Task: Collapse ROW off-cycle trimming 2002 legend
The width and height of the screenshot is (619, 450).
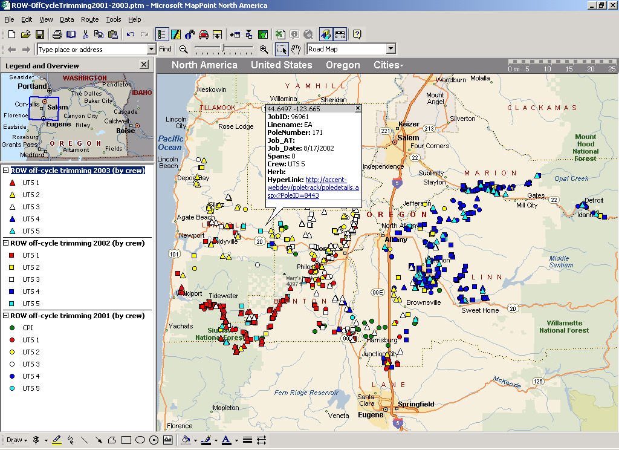Action: click(x=6, y=243)
